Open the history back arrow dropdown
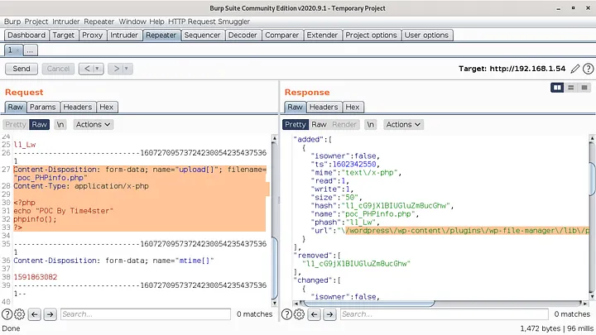This screenshot has width=596, height=335. [98, 69]
